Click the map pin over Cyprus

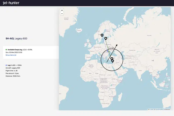[x=112, y=59]
